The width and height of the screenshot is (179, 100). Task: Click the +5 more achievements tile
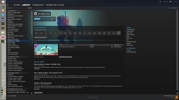click(119, 33)
